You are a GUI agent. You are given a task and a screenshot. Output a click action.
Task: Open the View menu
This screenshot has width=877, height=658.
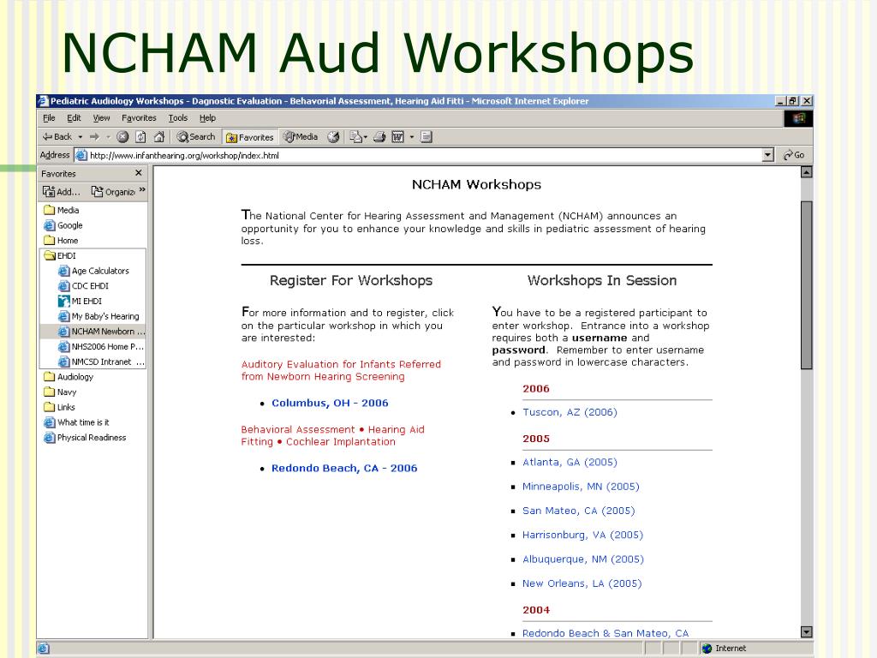click(x=101, y=117)
